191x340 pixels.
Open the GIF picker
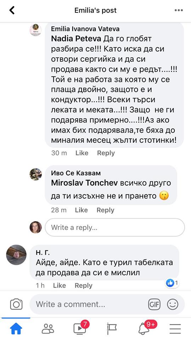[x=154, y=304]
